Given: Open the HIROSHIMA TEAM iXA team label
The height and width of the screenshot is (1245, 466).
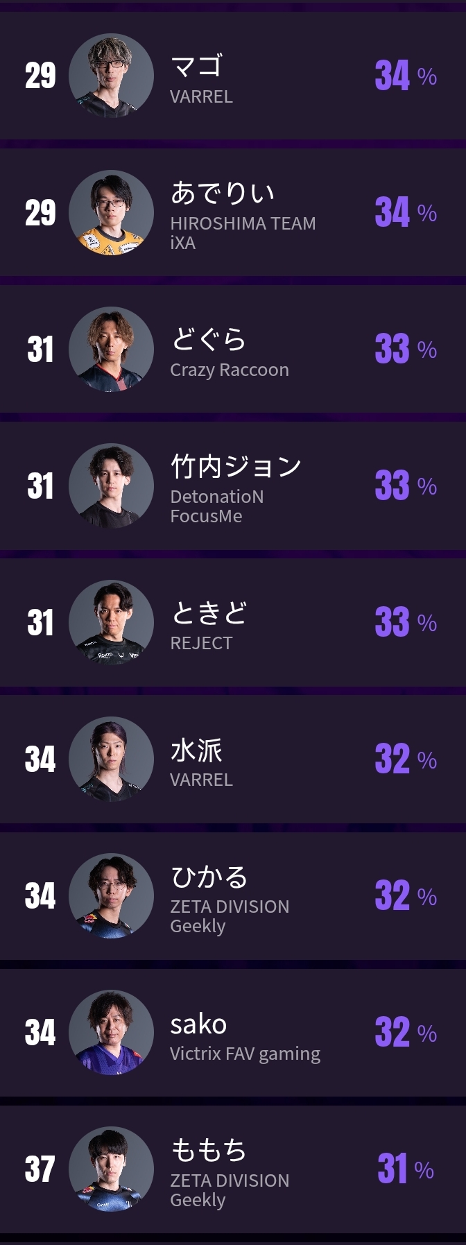Looking at the screenshot, I should pyautogui.click(x=243, y=233).
